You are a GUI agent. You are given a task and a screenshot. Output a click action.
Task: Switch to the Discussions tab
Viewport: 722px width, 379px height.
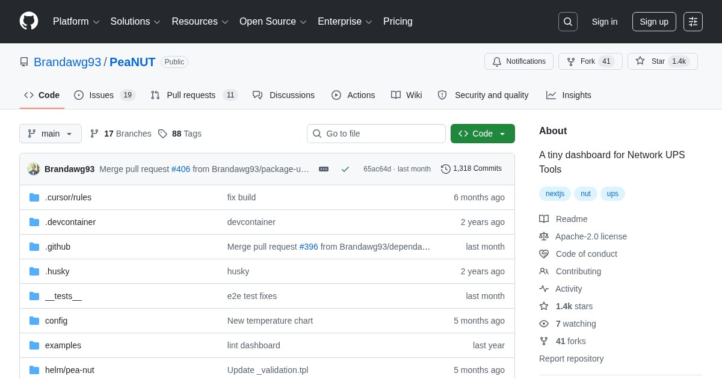(283, 95)
